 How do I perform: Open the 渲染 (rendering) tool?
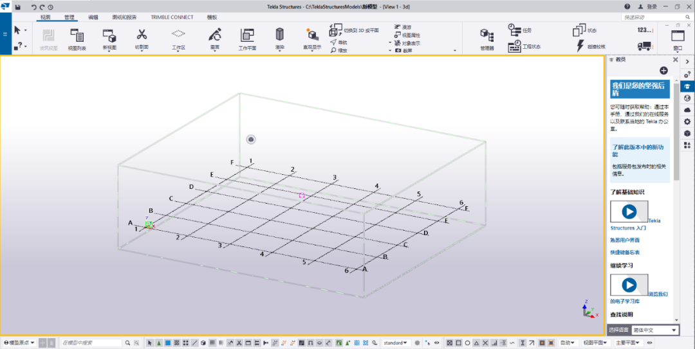pos(279,35)
